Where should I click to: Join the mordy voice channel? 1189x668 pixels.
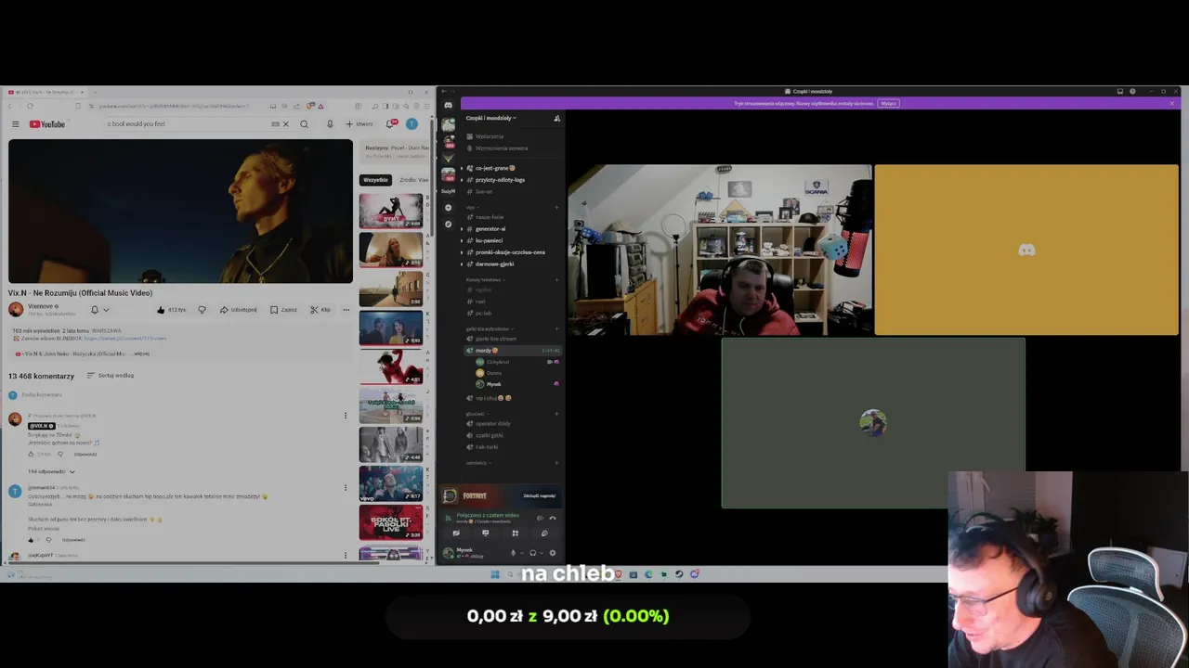(511, 351)
